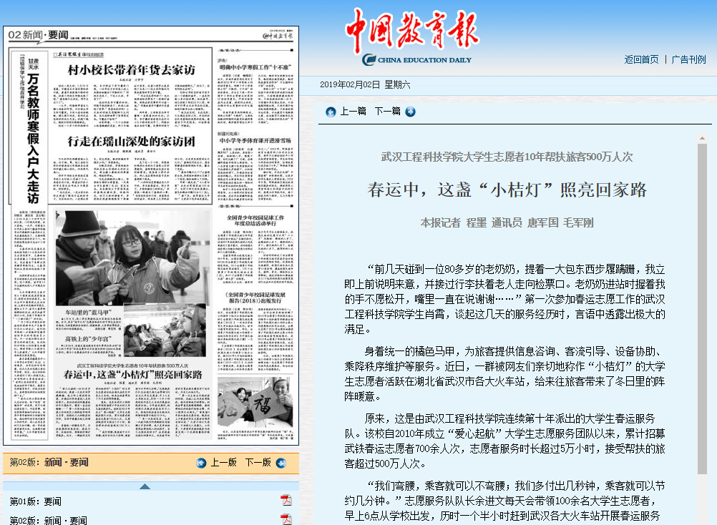Screen dimensions: 717x525
Task: Open article 中小学冬季体育课开进滑雪场
Action: tap(255, 141)
